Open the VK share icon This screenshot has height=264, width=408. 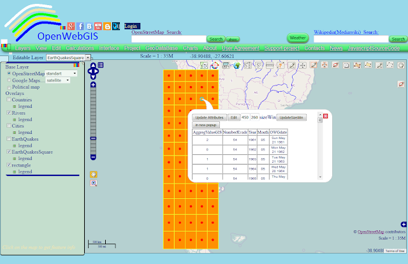89,26
